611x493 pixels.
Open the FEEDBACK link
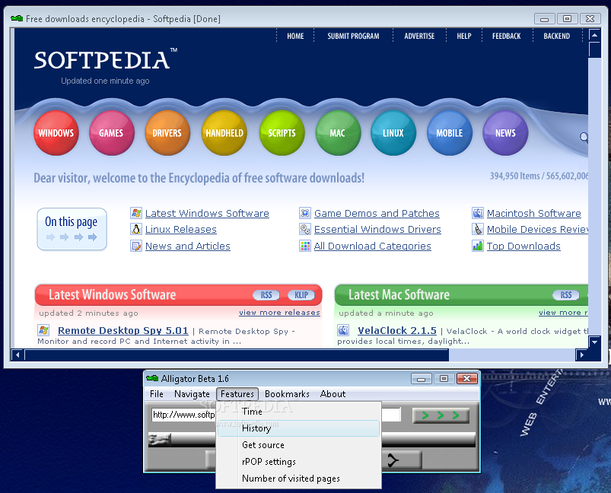tap(506, 36)
